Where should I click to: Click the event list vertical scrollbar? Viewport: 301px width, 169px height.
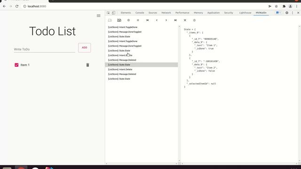(180, 93)
